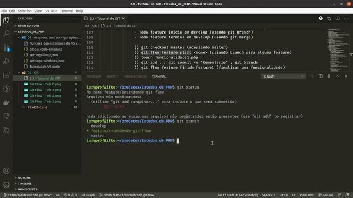Screen dimensions: 353x198
Task: Click 02 - Git breadcrumb
Action: pyautogui.click(x=90, y=26)
